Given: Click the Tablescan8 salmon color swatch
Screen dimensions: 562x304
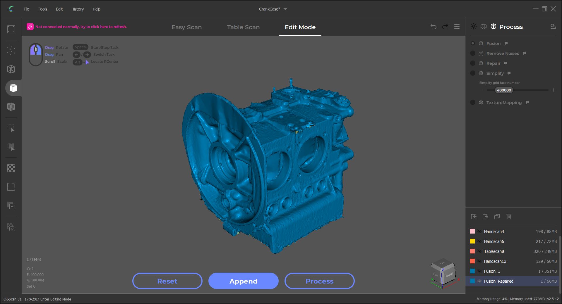Looking at the screenshot, I should coord(472,251).
